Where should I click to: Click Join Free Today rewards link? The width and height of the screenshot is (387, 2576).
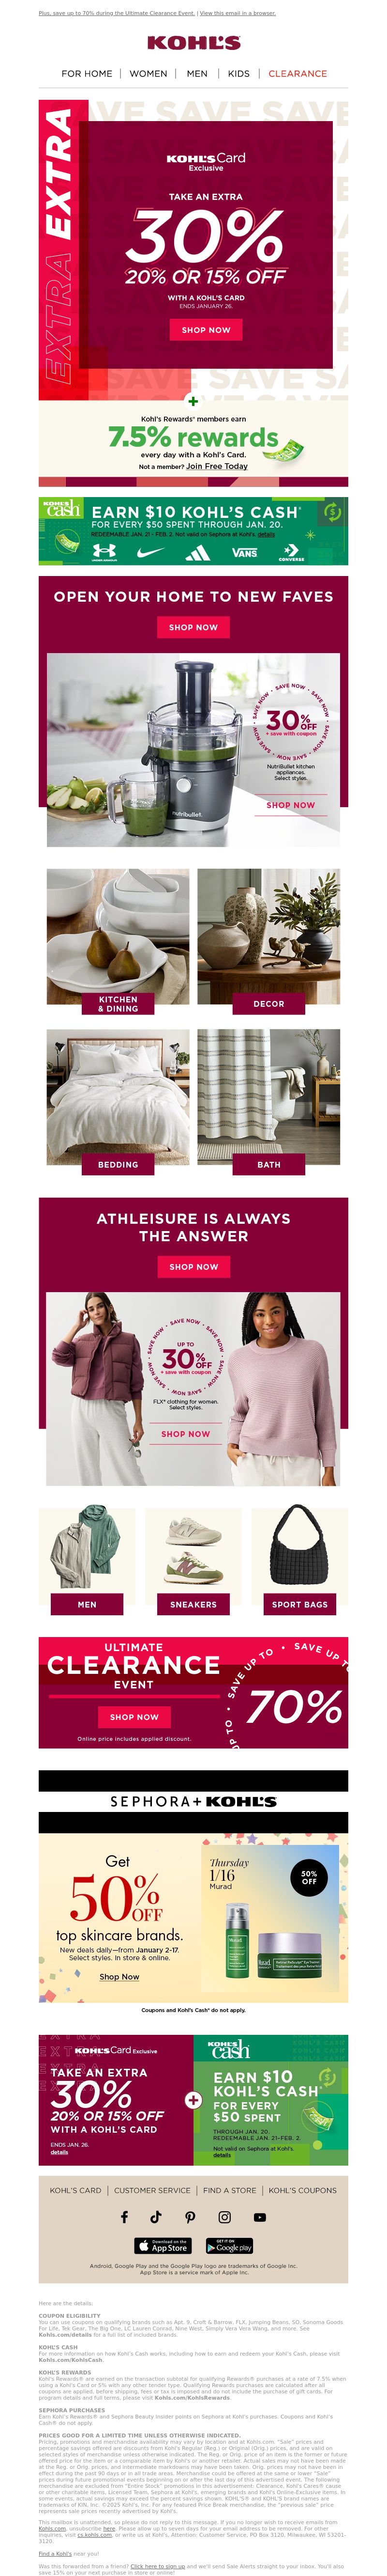(216, 466)
